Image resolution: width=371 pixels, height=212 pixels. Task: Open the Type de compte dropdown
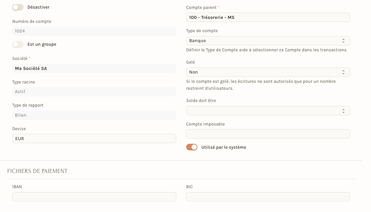tap(268, 41)
